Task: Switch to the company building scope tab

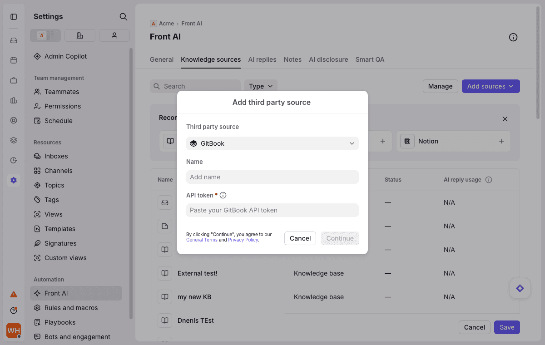Action: pyautogui.click(x=80, y=35)
